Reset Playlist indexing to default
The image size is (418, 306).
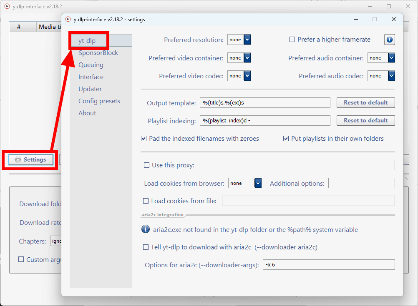pos(365,120)
